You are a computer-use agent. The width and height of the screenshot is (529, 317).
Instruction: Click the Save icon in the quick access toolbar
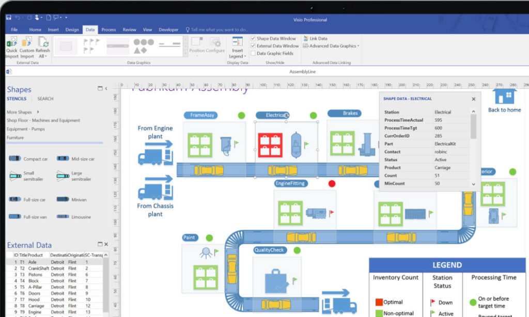point(9,17)
